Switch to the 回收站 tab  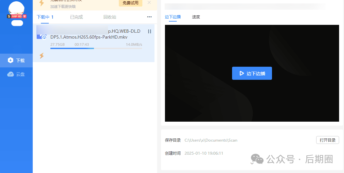coord(110,17)
